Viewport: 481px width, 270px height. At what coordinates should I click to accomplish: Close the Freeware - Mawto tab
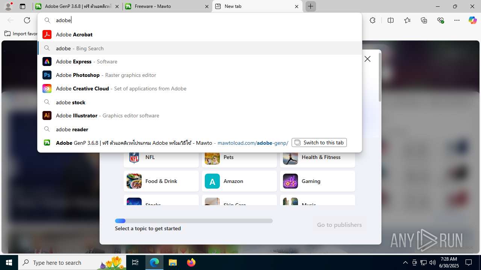coord(207,6)
